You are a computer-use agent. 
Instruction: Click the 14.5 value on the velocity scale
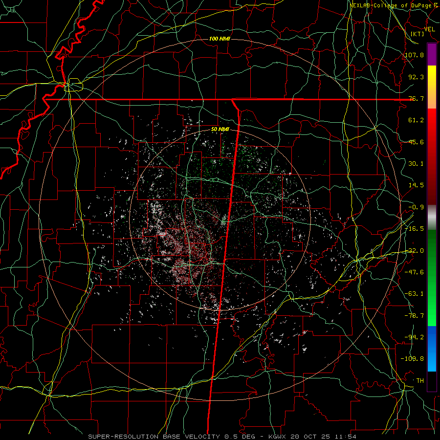[x=416, y=185]
